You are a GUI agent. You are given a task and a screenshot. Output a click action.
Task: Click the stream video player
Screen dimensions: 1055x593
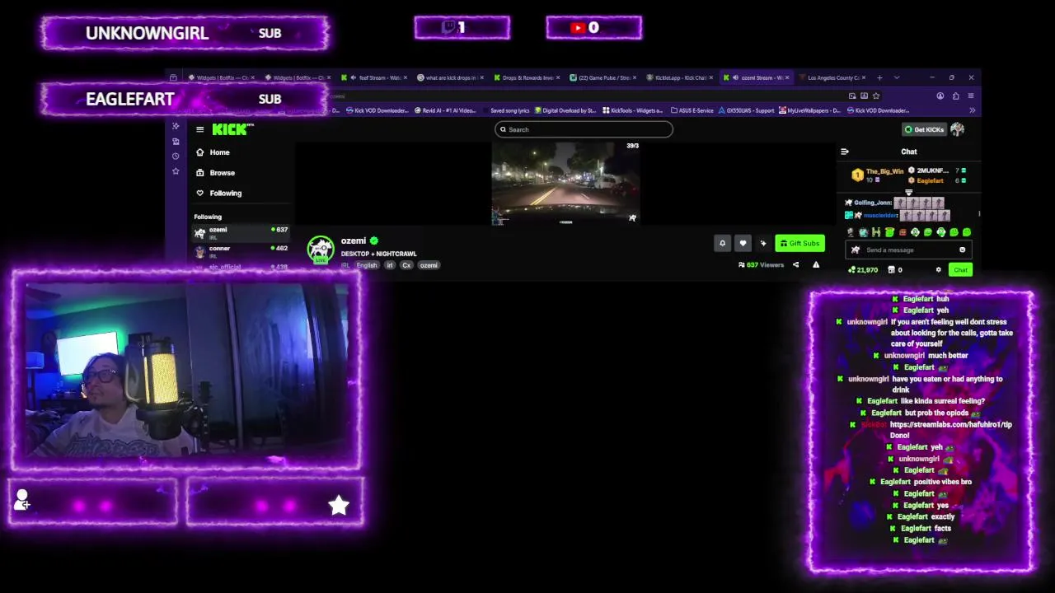tap(565, 183)
